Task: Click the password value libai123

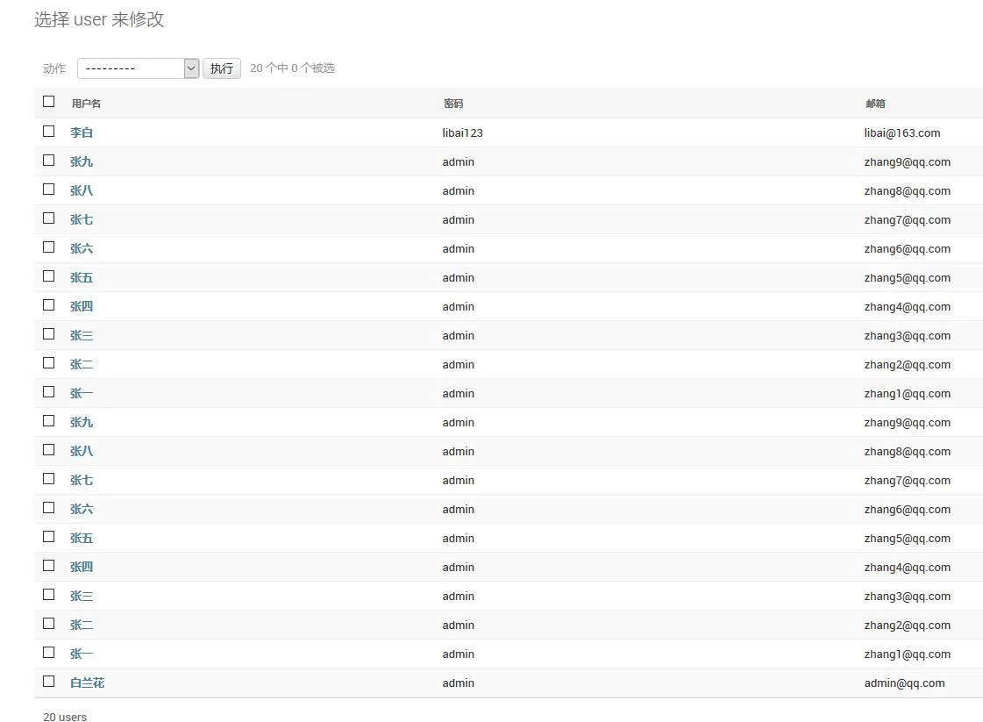Action: (x=463, y=133)
